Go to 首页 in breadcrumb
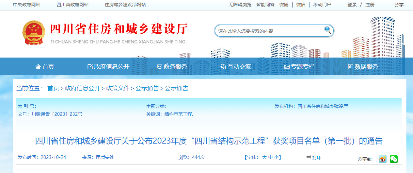413x173 pixels. point(53,88)
